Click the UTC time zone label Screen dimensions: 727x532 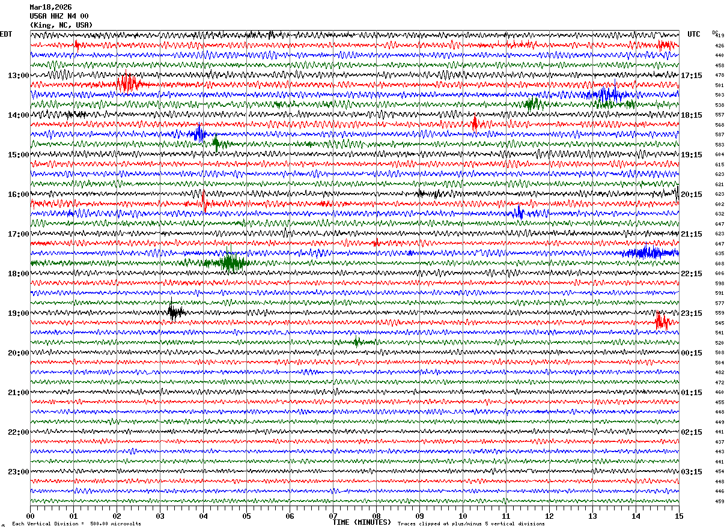694,34
